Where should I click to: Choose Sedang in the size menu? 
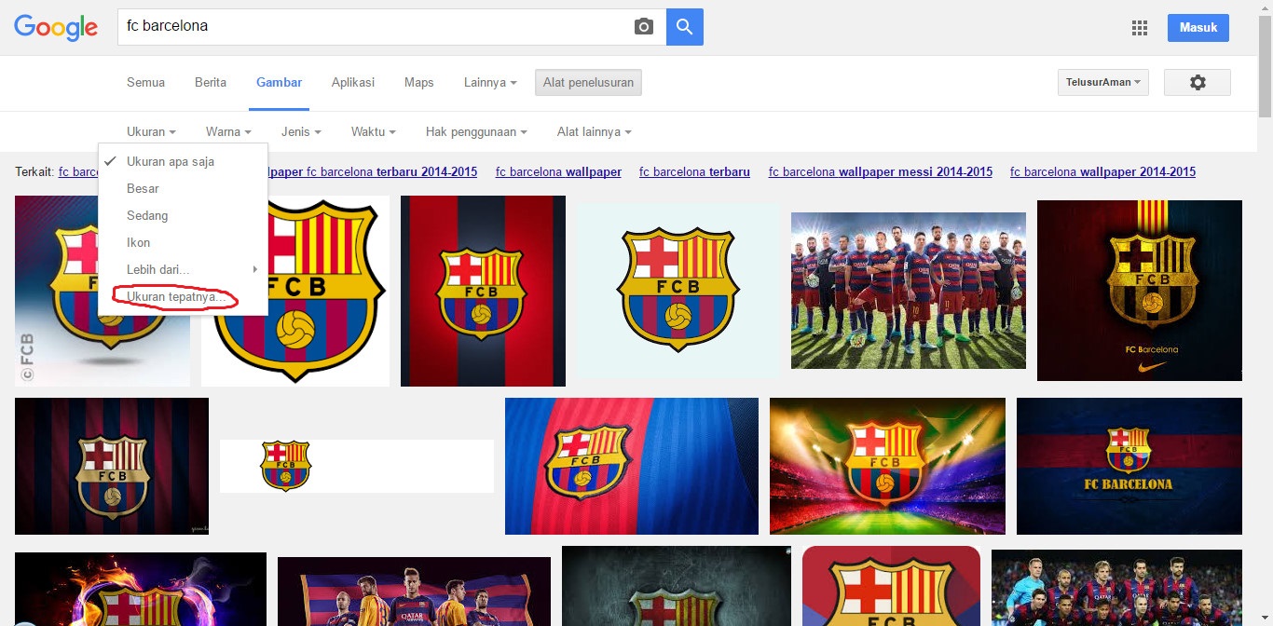click(x=183, y=215)
